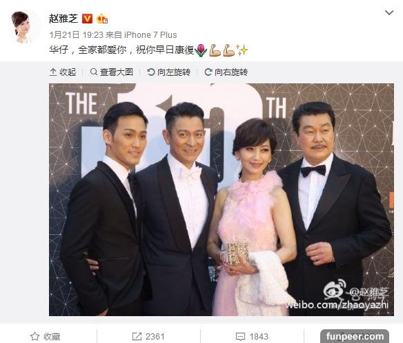View the large image via 查看大图
403x343 pixels.
point(112,72)
